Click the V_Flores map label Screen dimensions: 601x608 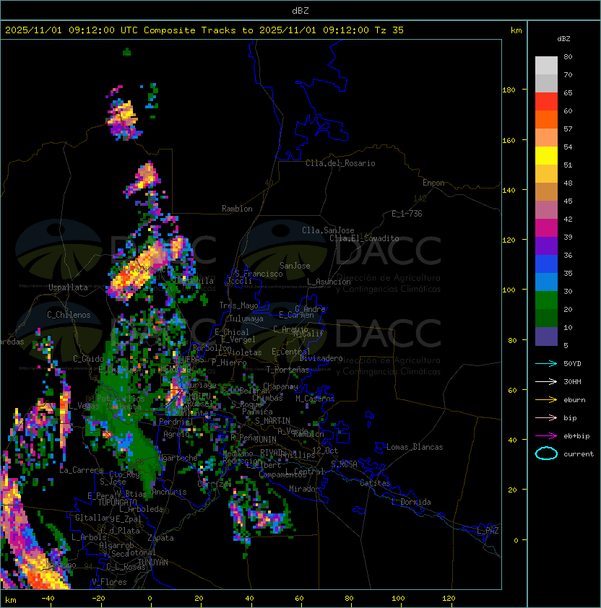pos(109,582)
